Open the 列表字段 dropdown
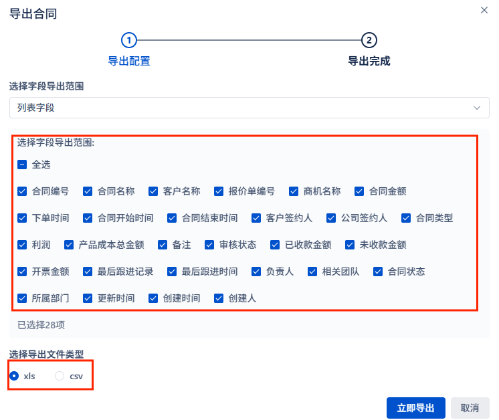The width and height of the screenshot is (499, 420). (249, 108)
